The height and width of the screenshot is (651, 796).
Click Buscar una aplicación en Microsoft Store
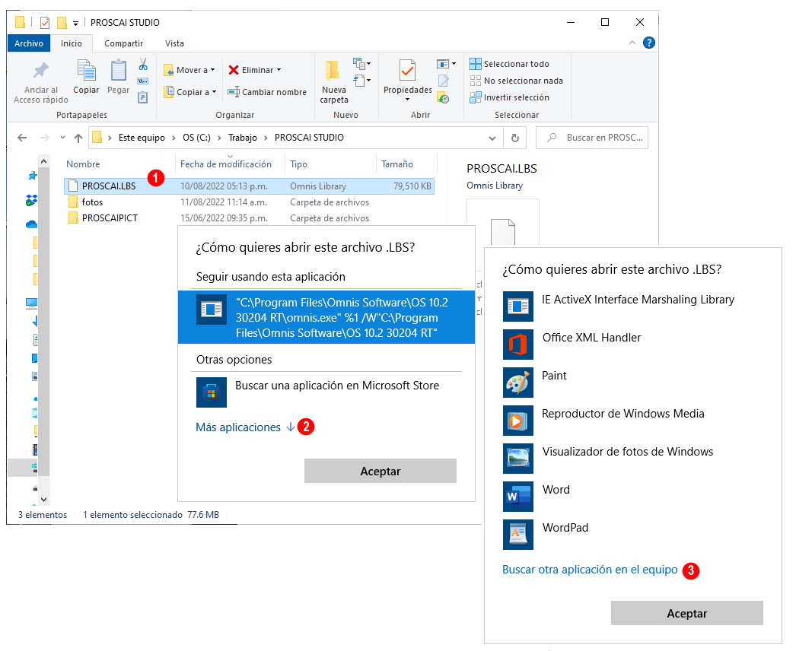337,386
